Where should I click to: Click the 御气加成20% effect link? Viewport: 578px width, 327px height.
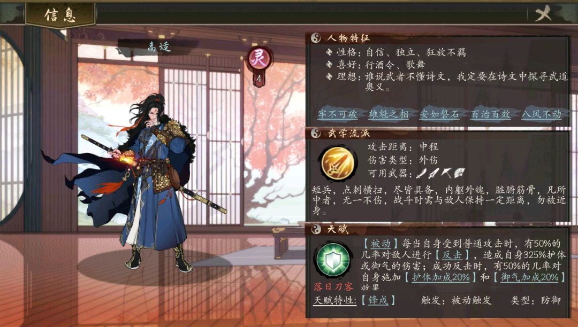click(x=529, y=277)
